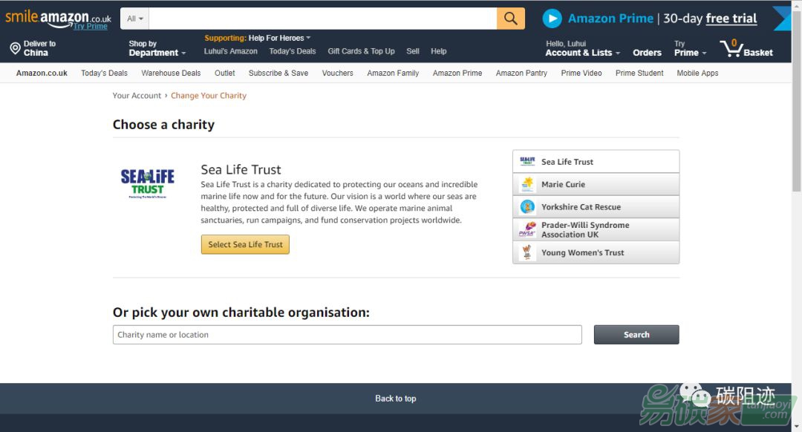Click the Amazon Prime play button icon
Image resolution: width=802 pixels, height=432 pixels.
tap(552, 19)
